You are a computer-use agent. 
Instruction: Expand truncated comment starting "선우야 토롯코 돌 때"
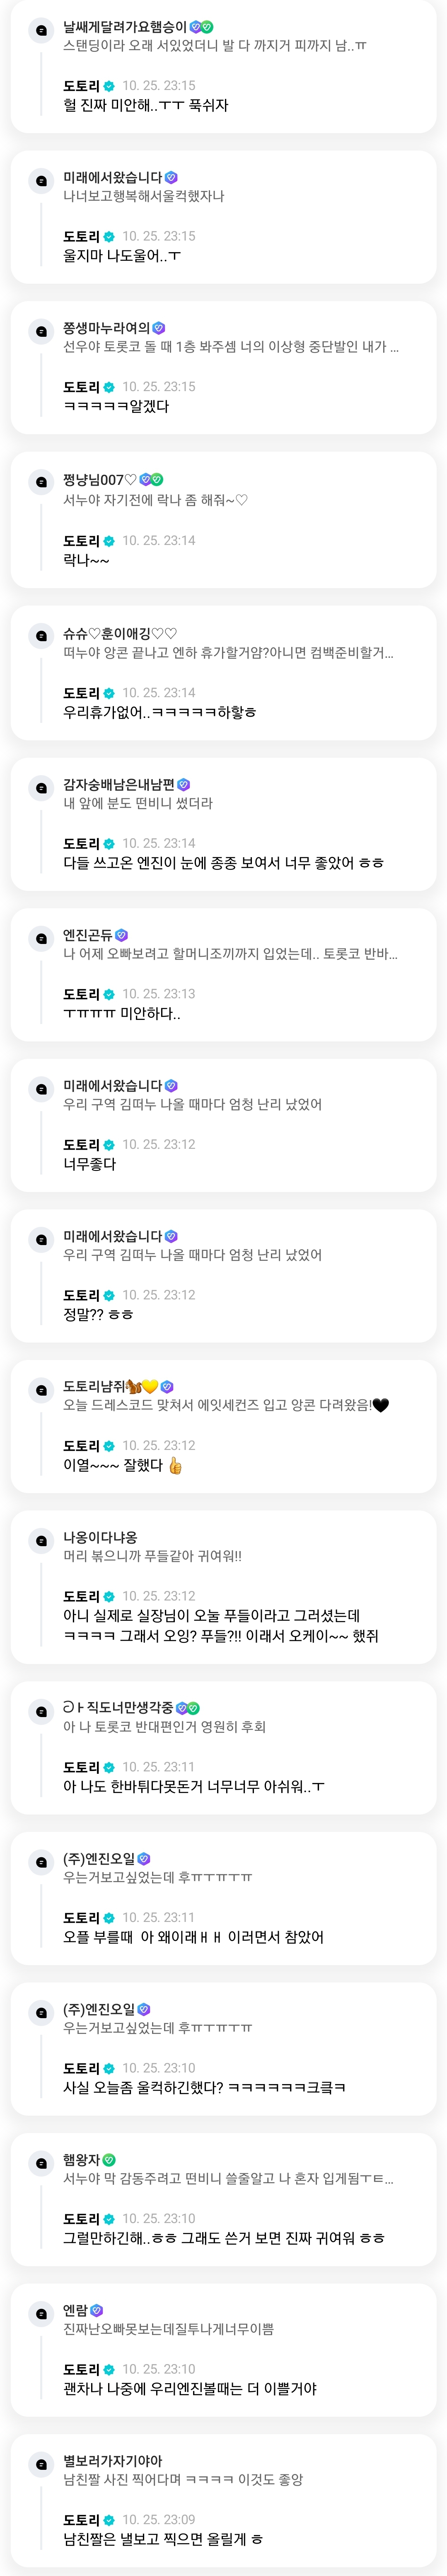point(230,347)
